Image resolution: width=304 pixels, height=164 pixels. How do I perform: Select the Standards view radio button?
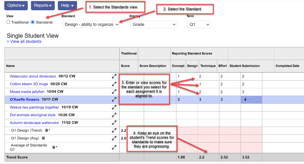[x=33, y=22]
